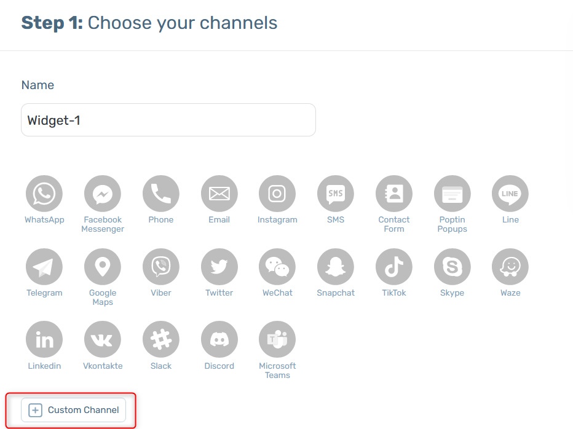573x429 pixels.
Task: Select the SMS channel icon
Action: click(x=336, y=194)
